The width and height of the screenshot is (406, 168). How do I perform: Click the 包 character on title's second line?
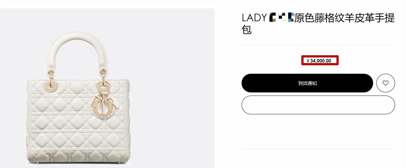[x=247, y=30]
